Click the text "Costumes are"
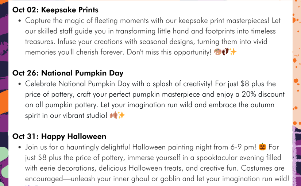The width and height of the screenshot is (301, 186). [263, 168]
